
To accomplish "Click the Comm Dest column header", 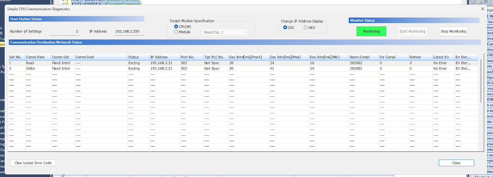I will pyautogui.click(x=101, y=57).
